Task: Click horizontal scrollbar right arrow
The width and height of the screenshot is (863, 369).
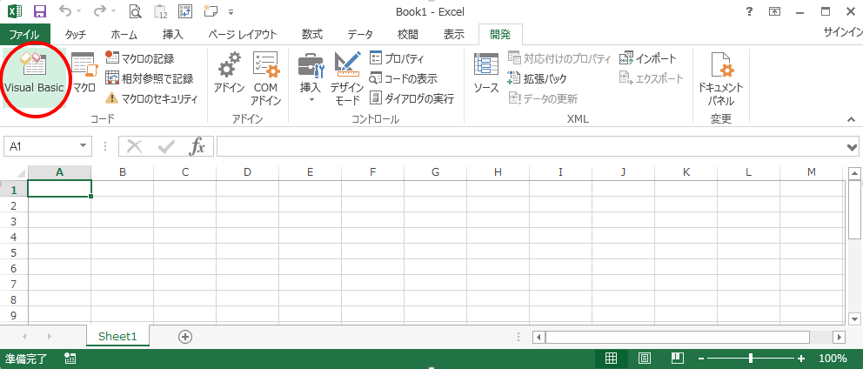Action: (839, 337)
